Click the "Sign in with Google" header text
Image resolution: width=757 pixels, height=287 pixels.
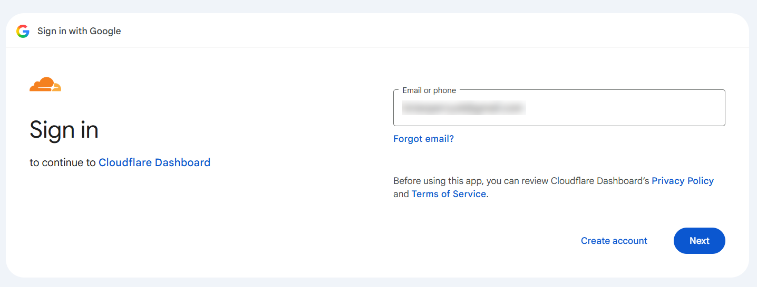pos(79,31)
